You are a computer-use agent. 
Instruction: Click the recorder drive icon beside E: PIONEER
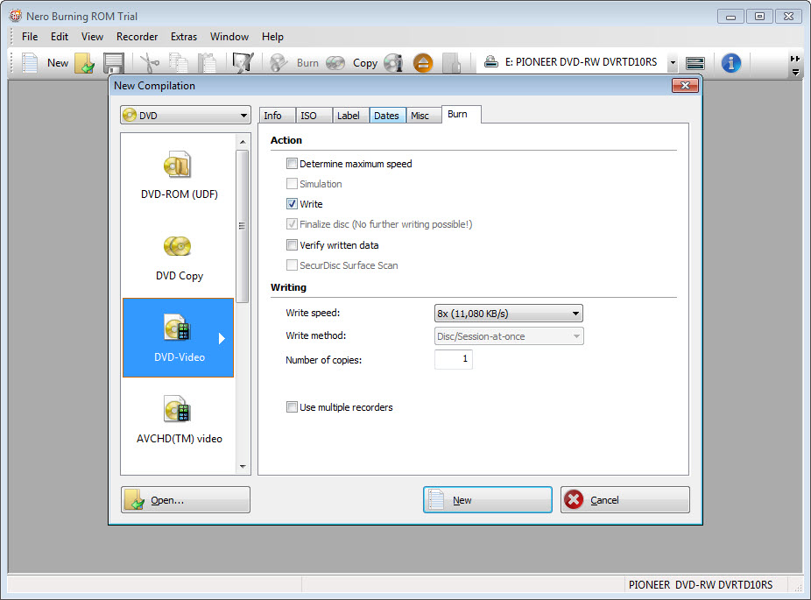tap(490, 62)
